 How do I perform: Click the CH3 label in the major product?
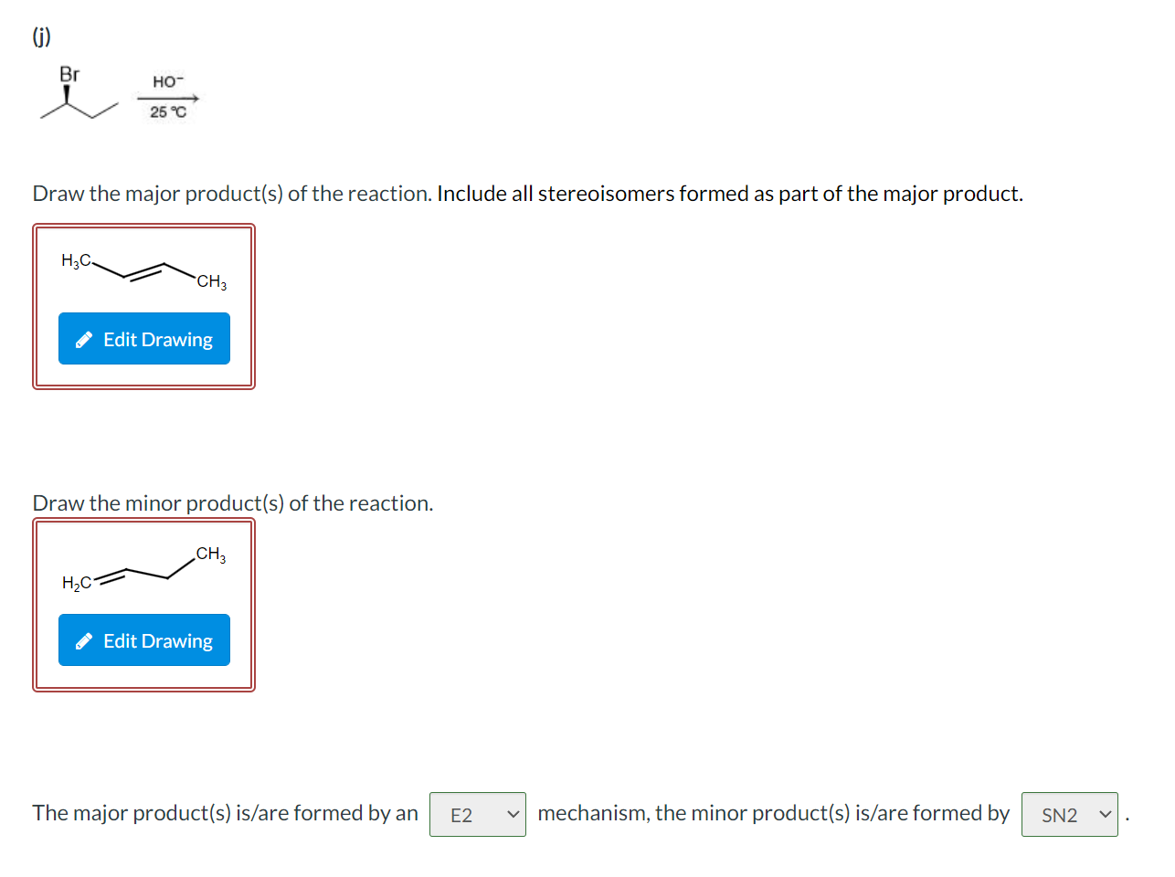(x=212, y=281)
